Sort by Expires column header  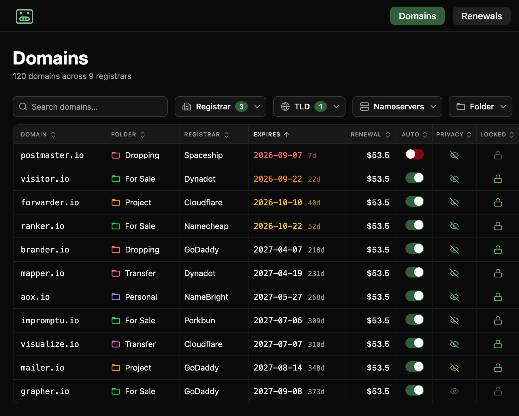[x=271, y=134]
